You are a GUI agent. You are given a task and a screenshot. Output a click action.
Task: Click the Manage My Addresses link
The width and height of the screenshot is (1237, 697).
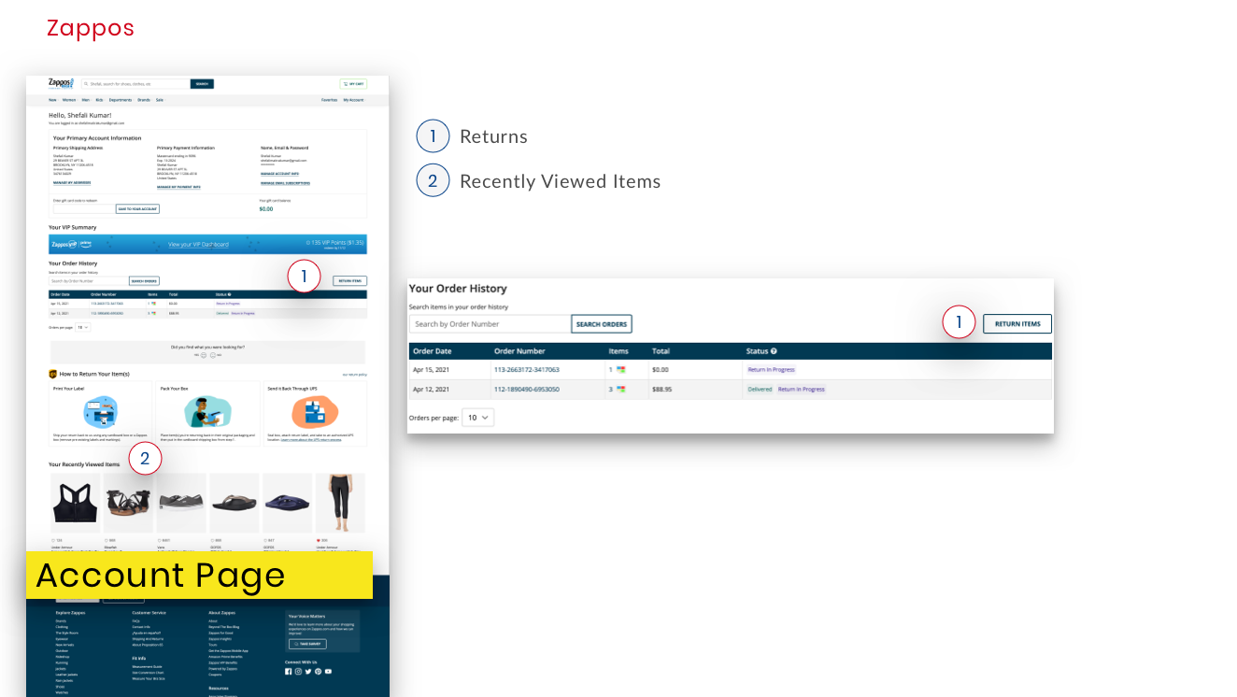(72, 182)
